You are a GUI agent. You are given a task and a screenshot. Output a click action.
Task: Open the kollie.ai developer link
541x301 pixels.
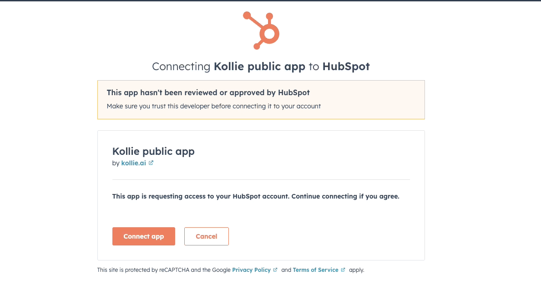133,163
